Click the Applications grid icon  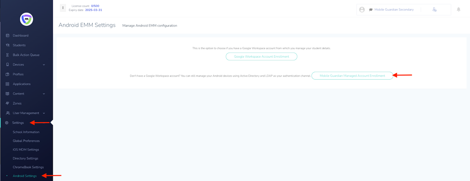click(x=8, y=84)
